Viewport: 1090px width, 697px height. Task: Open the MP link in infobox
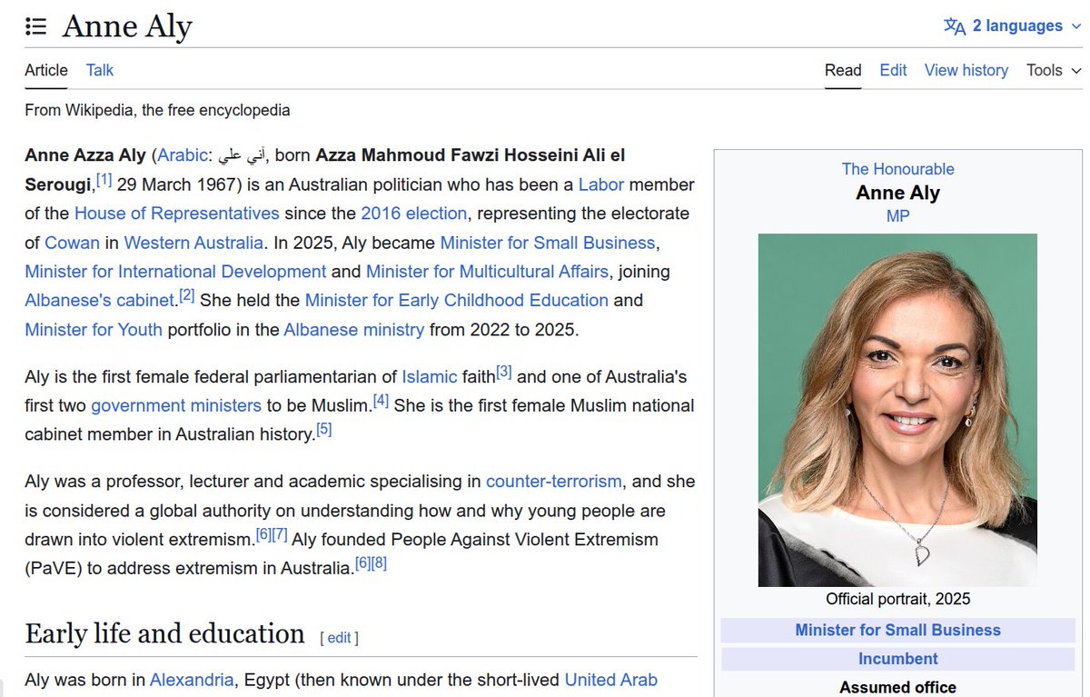point(898,216)
